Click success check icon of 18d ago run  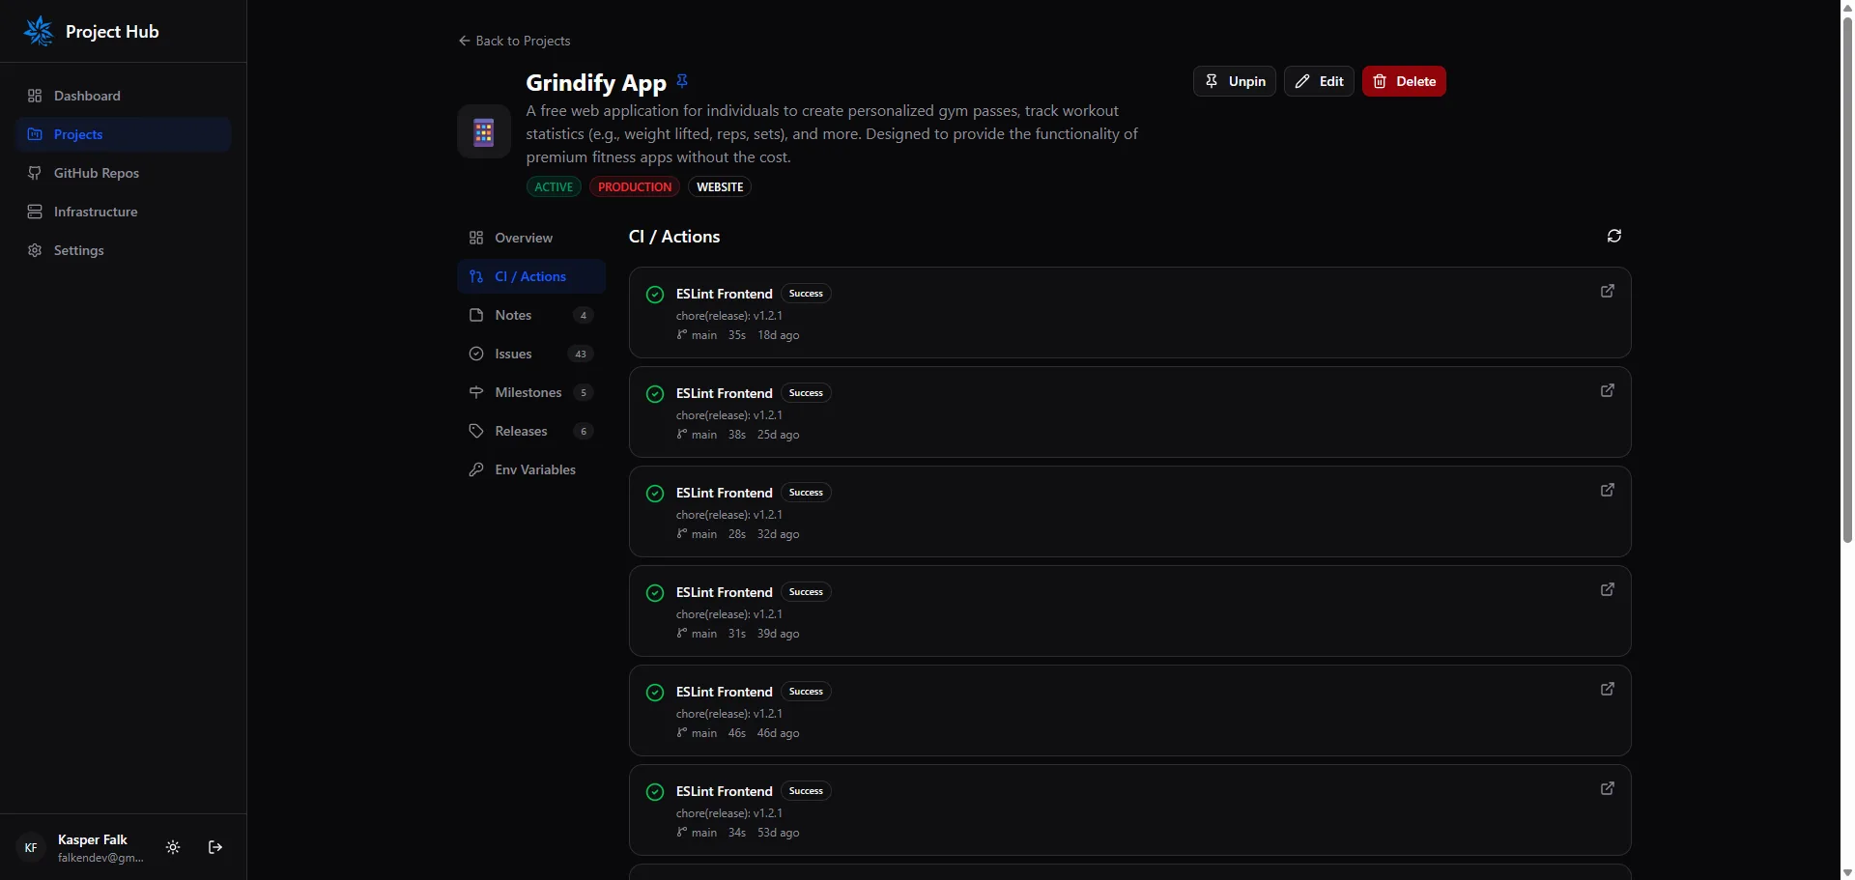pyautogui.click(x=655, y=295)
